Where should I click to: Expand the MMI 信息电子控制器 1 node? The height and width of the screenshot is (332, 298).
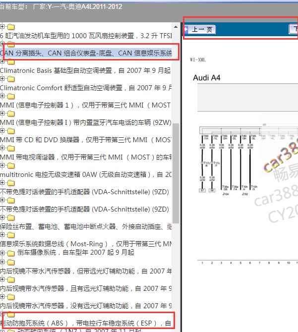pyautogui.click(x=2, y=96)
